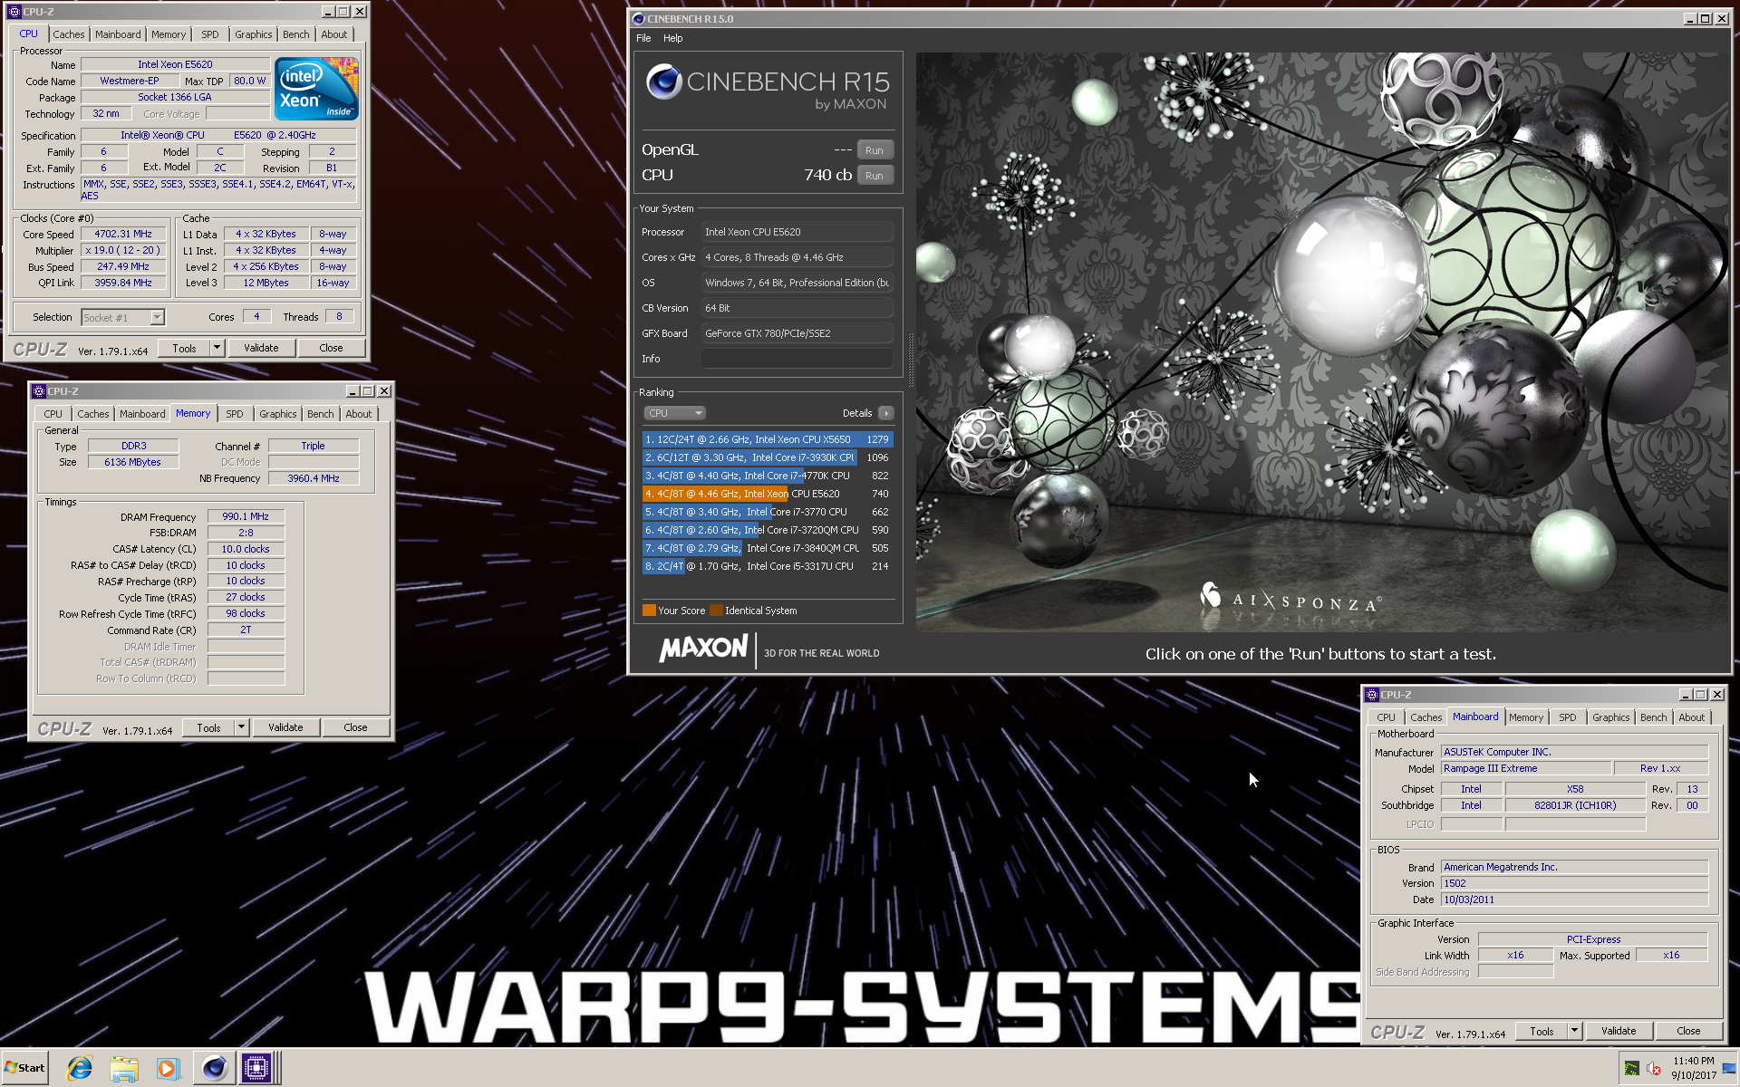Activate Cinebench icon in taskbar

(214, 1068)
